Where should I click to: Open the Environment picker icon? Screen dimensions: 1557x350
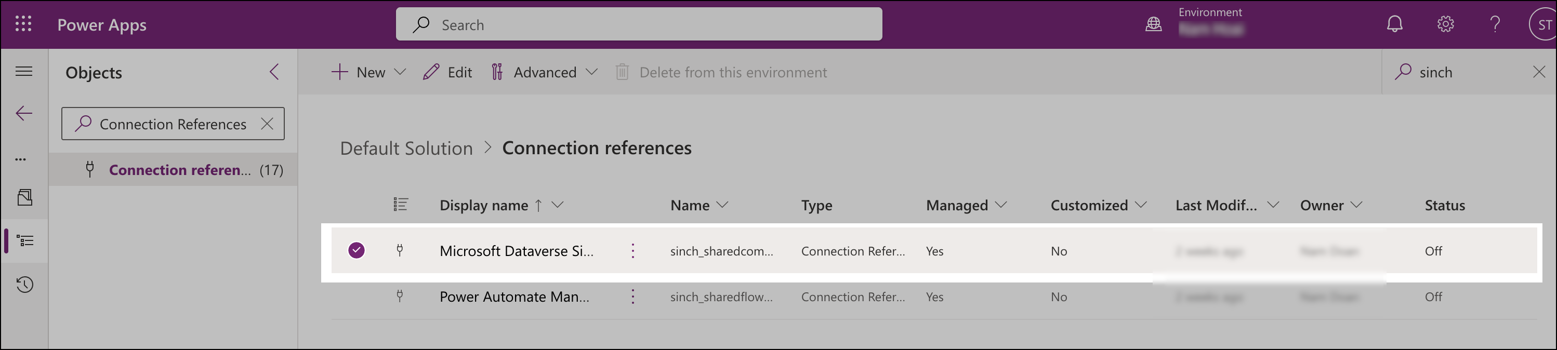1153,24
